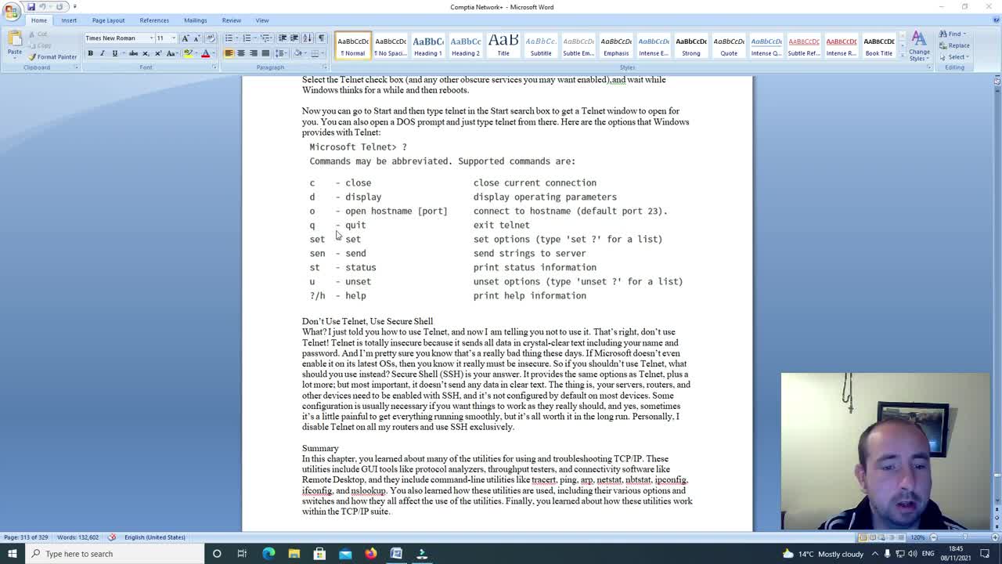
Task: Open the Home ribbon tab
Action: [38, 20]
